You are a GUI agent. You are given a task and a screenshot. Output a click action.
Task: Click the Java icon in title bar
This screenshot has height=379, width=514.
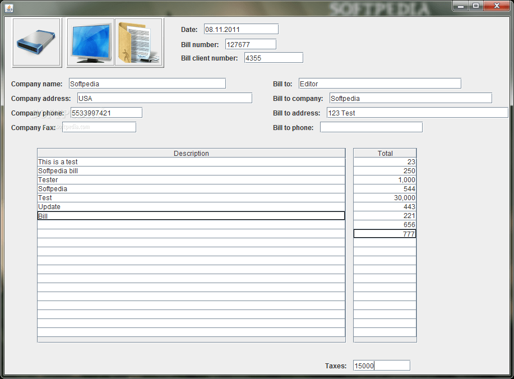point(9,8)
